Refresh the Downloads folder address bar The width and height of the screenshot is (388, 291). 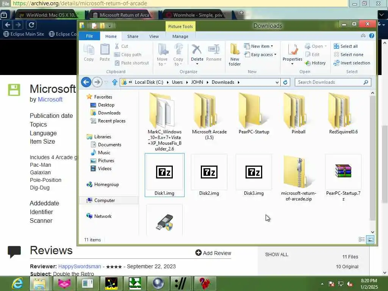point(285,82)
